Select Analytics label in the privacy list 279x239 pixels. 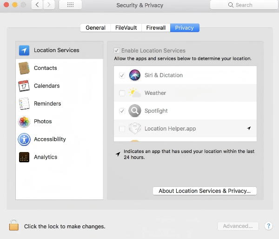click(x=46, y=157)
